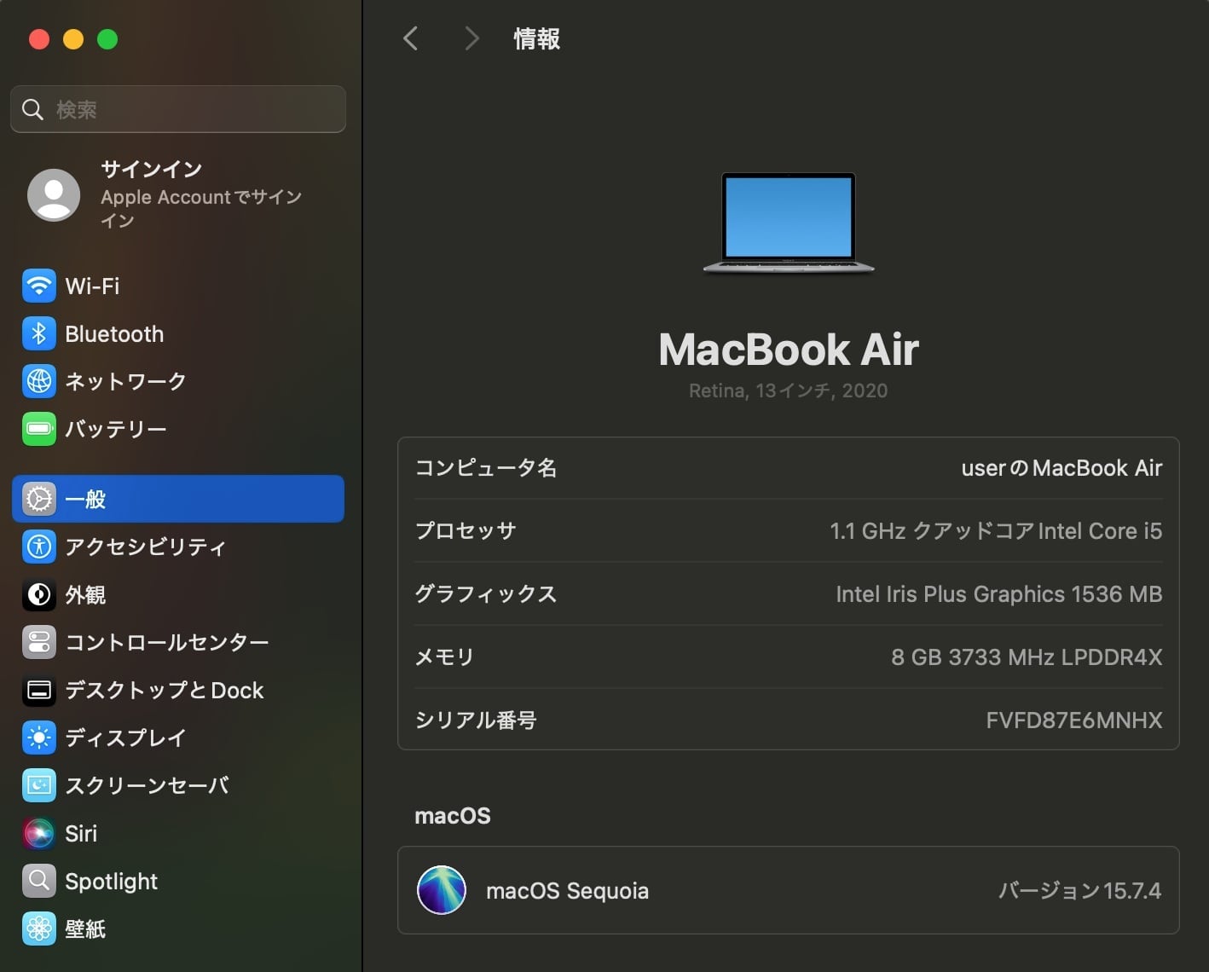Click the search magnifier icon
Screen dimensions: 1209x972
click(x=32, y=109)
